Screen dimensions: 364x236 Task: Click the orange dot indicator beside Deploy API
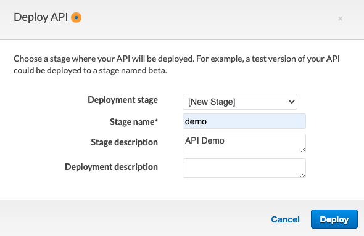tap(76, 18)
